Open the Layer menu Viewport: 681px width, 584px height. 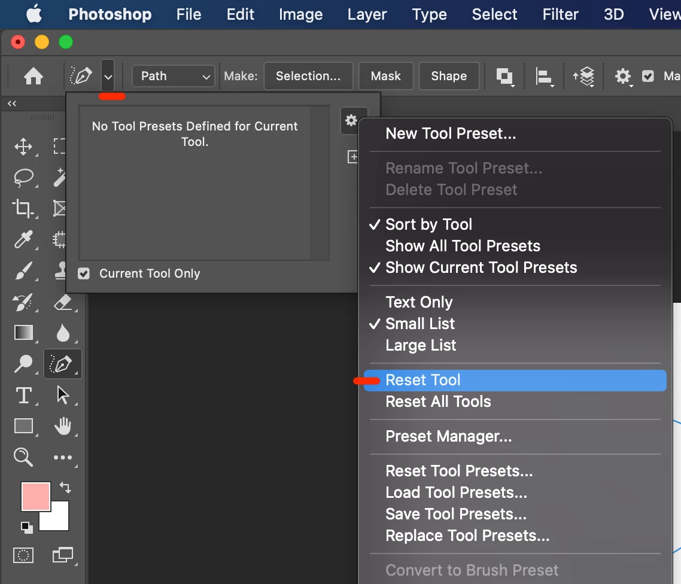[x=367, y=14]
